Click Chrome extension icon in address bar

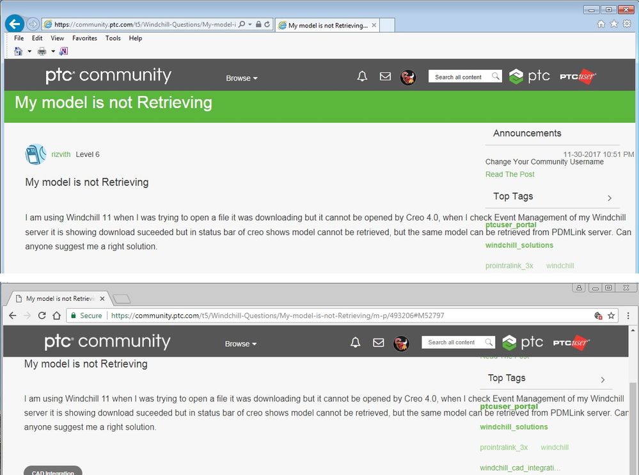coord(598,316)
